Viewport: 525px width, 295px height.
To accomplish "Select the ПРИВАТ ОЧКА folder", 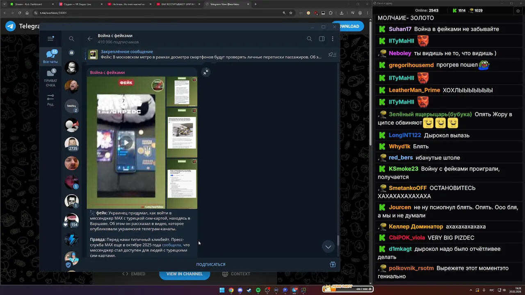I will pos(50,78).
